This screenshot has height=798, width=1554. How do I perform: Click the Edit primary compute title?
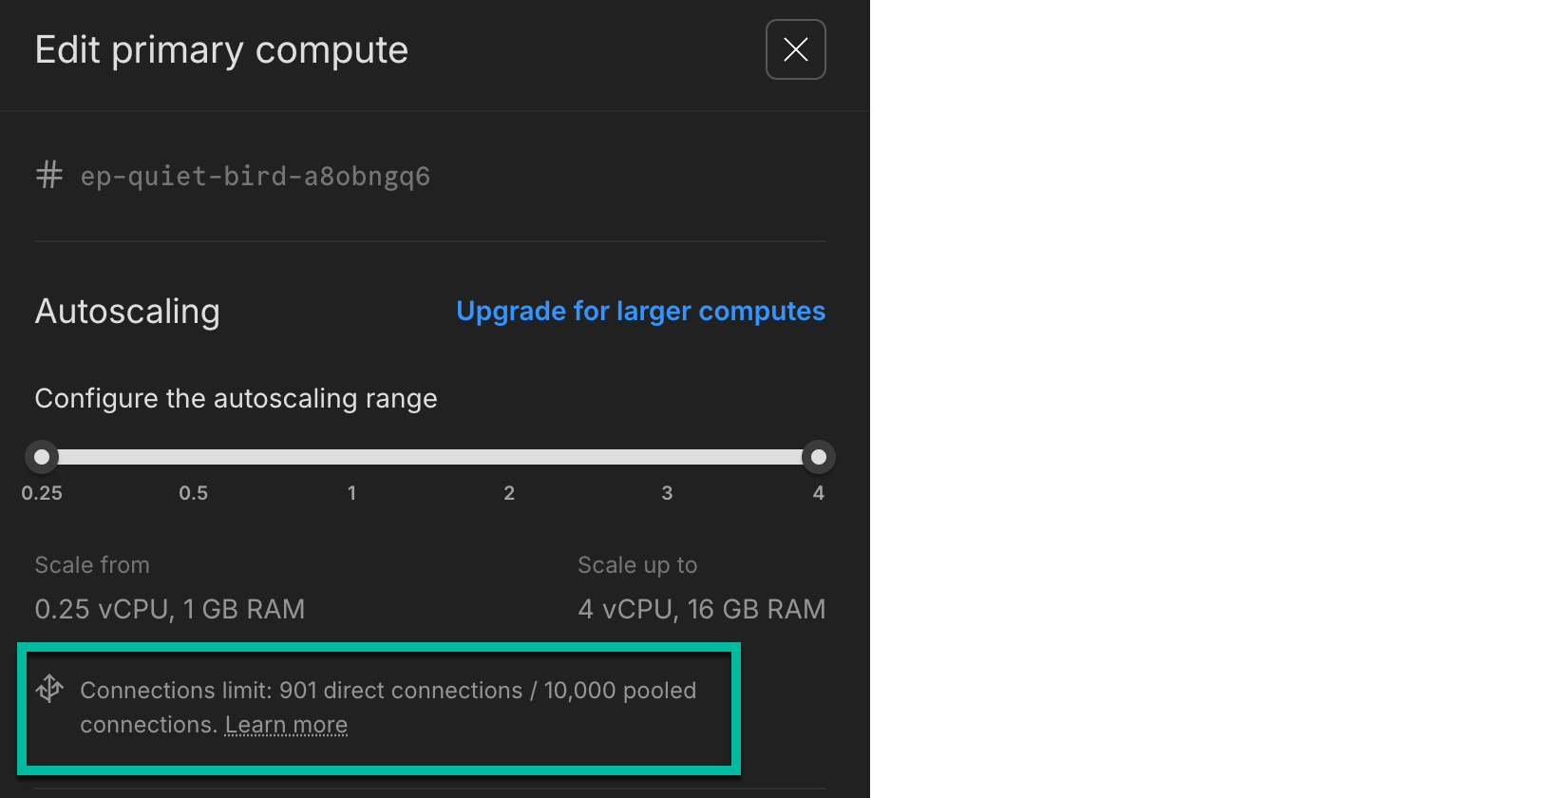pyautogui.click(x=220, y=49)
